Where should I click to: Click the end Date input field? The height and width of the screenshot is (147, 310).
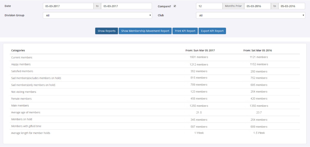126,6
